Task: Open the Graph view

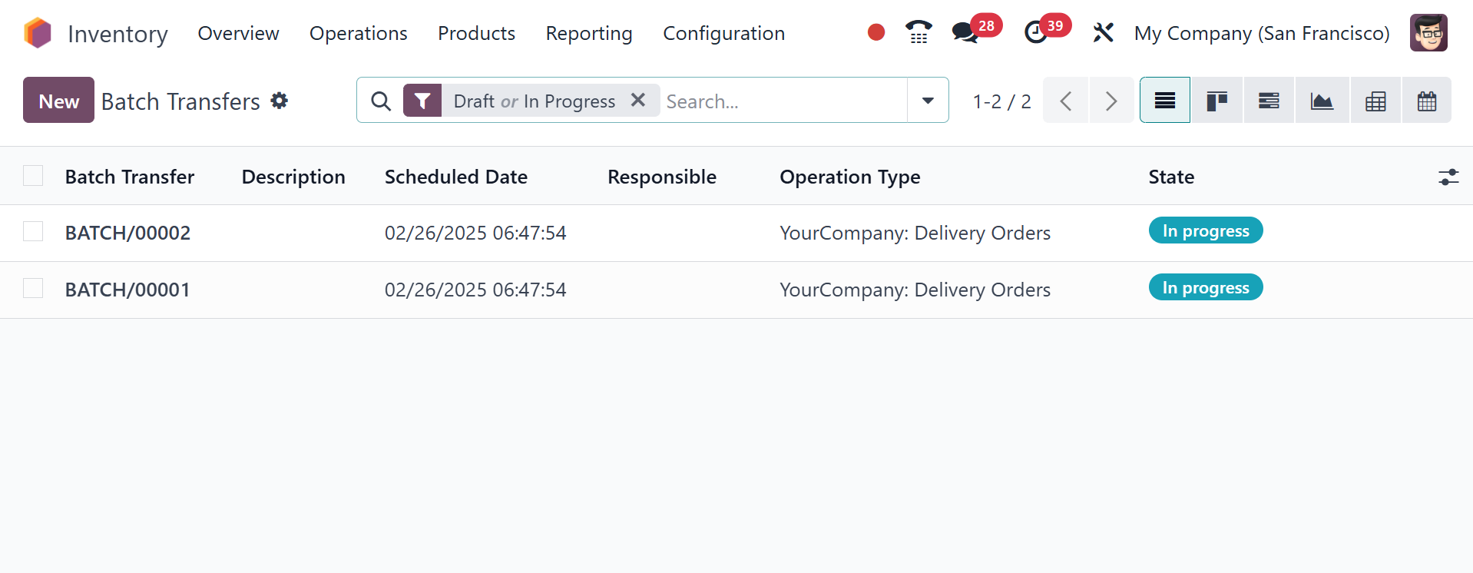Action: point(1322,101)
